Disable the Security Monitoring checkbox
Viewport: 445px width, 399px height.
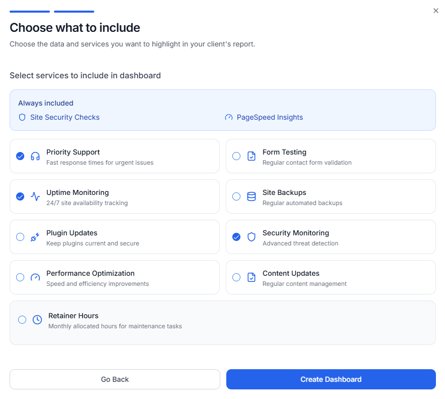pyautogui.click(x=236, y=237)
